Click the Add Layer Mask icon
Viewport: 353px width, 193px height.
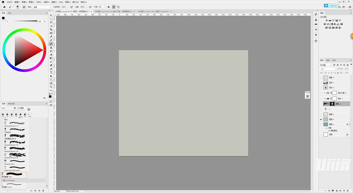pos(333,191)
